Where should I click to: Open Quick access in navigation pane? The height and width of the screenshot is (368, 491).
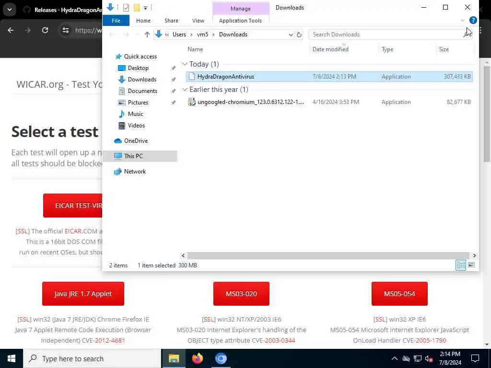(x=140, y=57)
